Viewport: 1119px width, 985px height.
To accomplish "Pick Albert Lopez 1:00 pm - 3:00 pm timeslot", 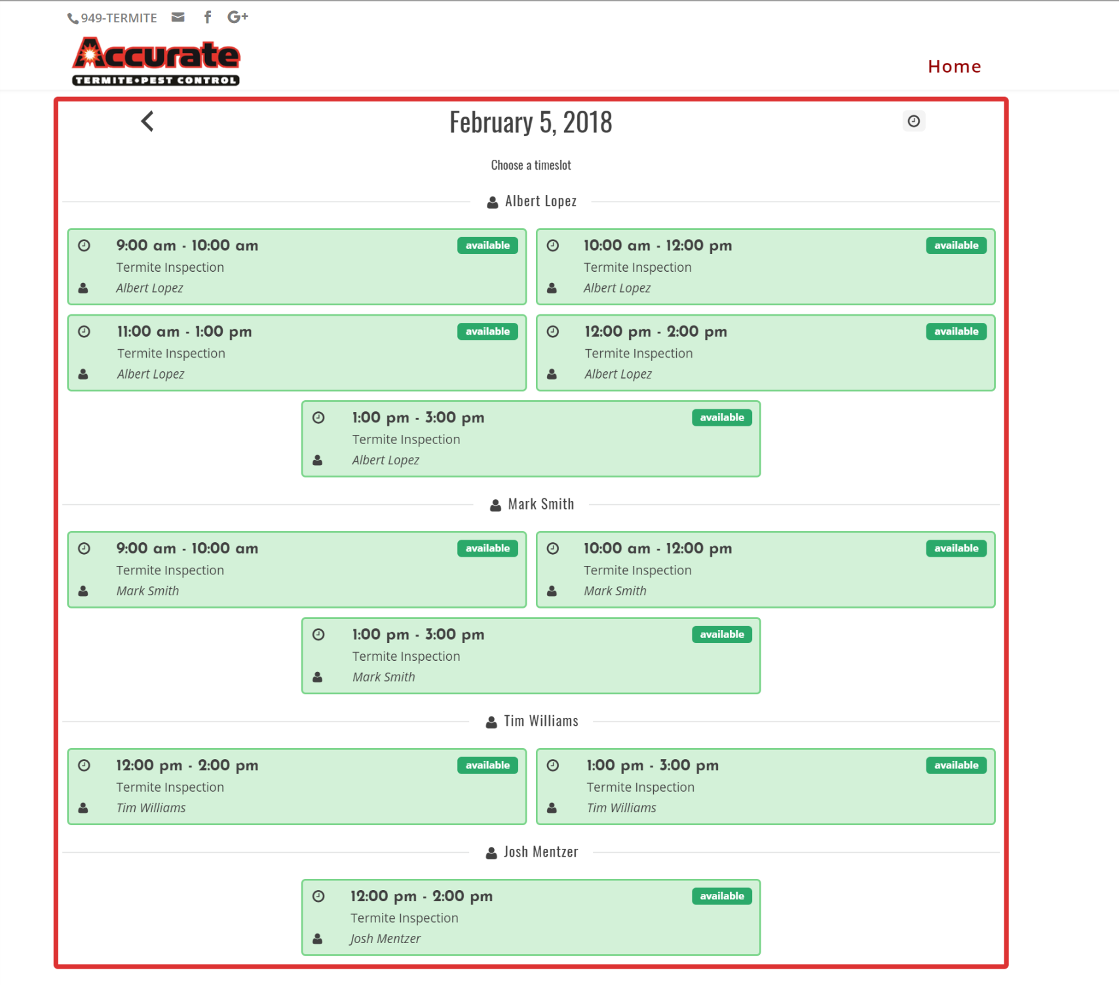I will click(x=531, y=439).
